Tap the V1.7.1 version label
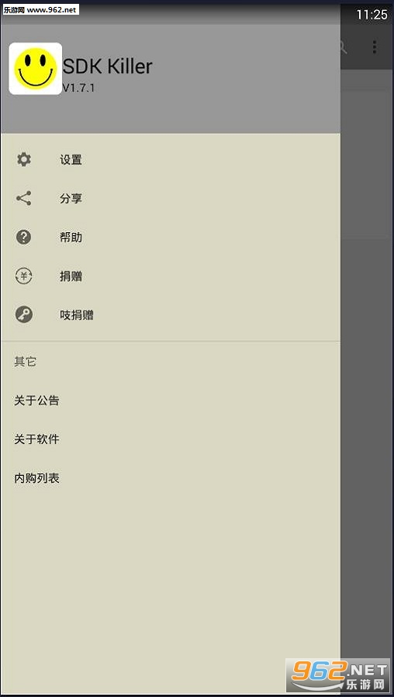Viewport: 394px width, 697px height. [78, 88]
